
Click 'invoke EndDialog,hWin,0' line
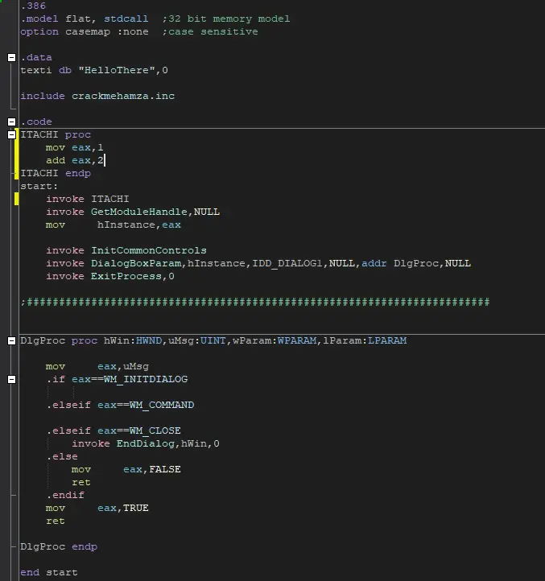coord(146,443)
